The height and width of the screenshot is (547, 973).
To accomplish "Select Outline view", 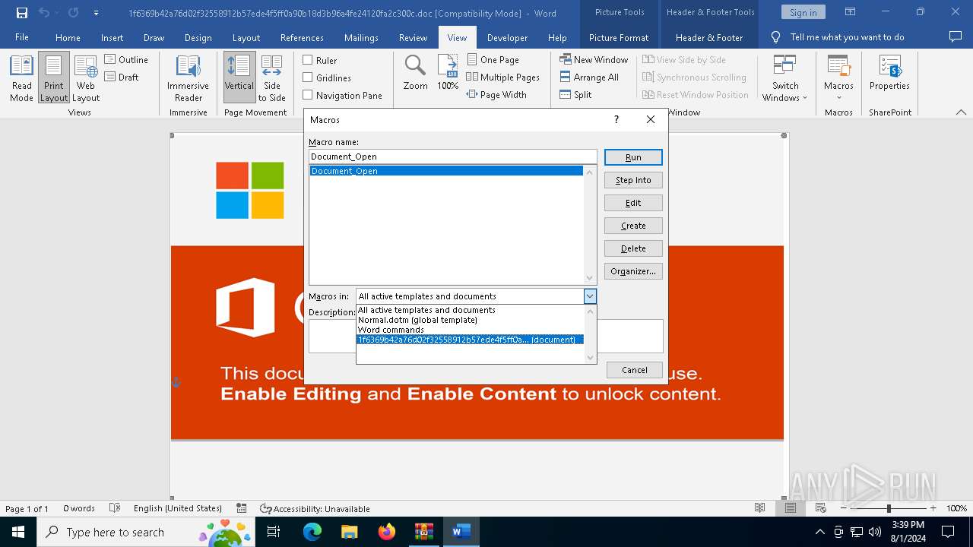I will point(126,59).
